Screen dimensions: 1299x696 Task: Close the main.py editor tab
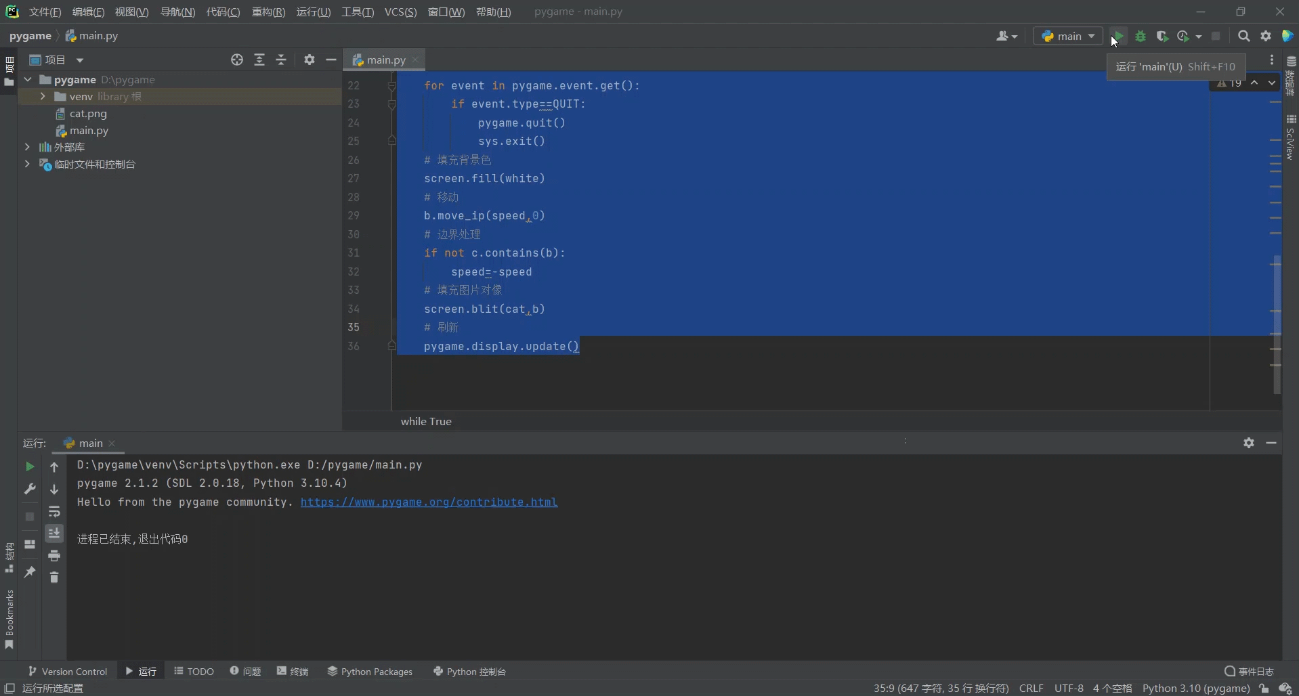(x=415, y=60)
